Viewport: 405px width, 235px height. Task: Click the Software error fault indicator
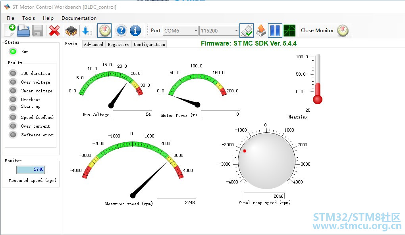13,134
